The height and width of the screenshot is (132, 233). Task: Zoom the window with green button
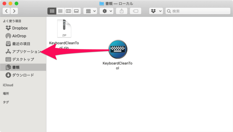pyautogui.click(x=16, y=3)
